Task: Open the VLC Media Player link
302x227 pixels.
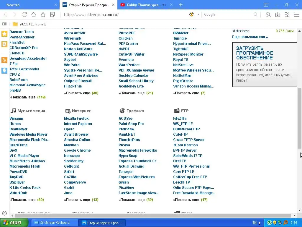Action: click(24, 155)
